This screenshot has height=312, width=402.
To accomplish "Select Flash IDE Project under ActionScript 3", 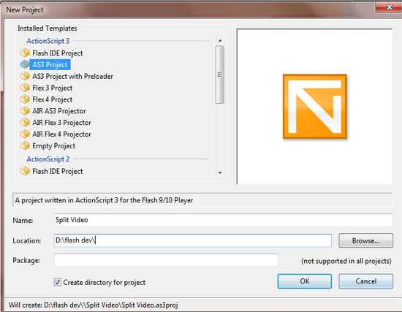I will pyautogui.click(x=58, y=53).
